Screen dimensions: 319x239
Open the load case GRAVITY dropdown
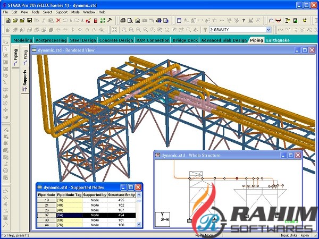pyautogui.click(x=268, y=30)
